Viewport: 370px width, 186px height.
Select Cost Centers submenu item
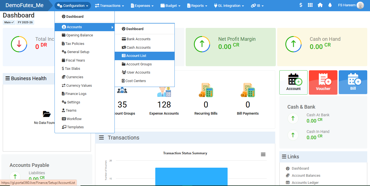pyautogui.click(x=135, y=81)
